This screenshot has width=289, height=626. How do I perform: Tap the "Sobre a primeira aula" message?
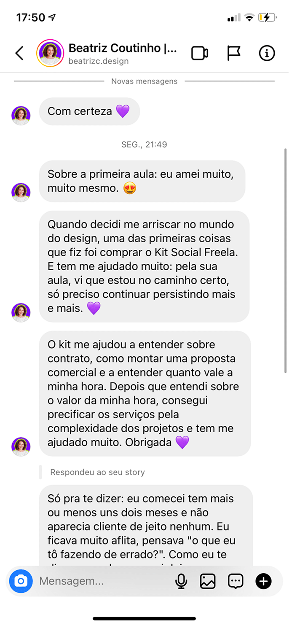point(144,181)
